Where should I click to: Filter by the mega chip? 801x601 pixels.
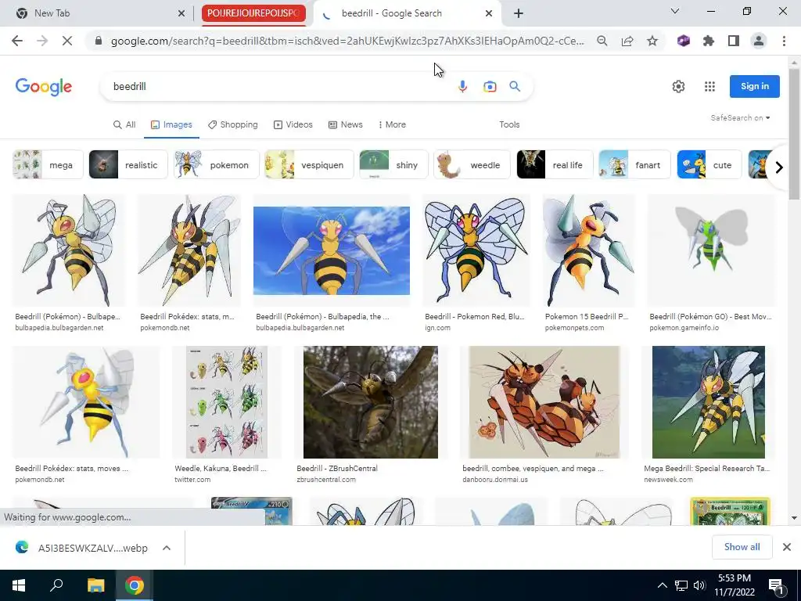48,164
